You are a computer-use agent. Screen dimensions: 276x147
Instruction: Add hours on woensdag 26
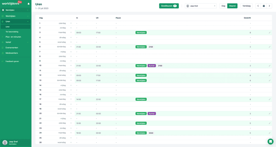tap(71, 142)
